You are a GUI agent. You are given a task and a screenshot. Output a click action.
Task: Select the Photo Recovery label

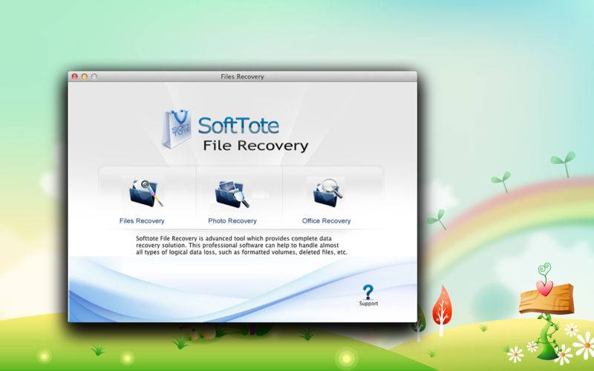[x=232, y=220]
